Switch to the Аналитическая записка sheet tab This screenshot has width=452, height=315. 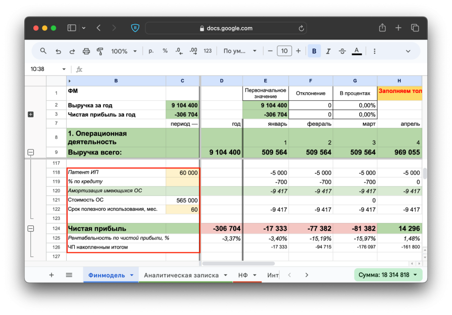(x=181, y=275)
